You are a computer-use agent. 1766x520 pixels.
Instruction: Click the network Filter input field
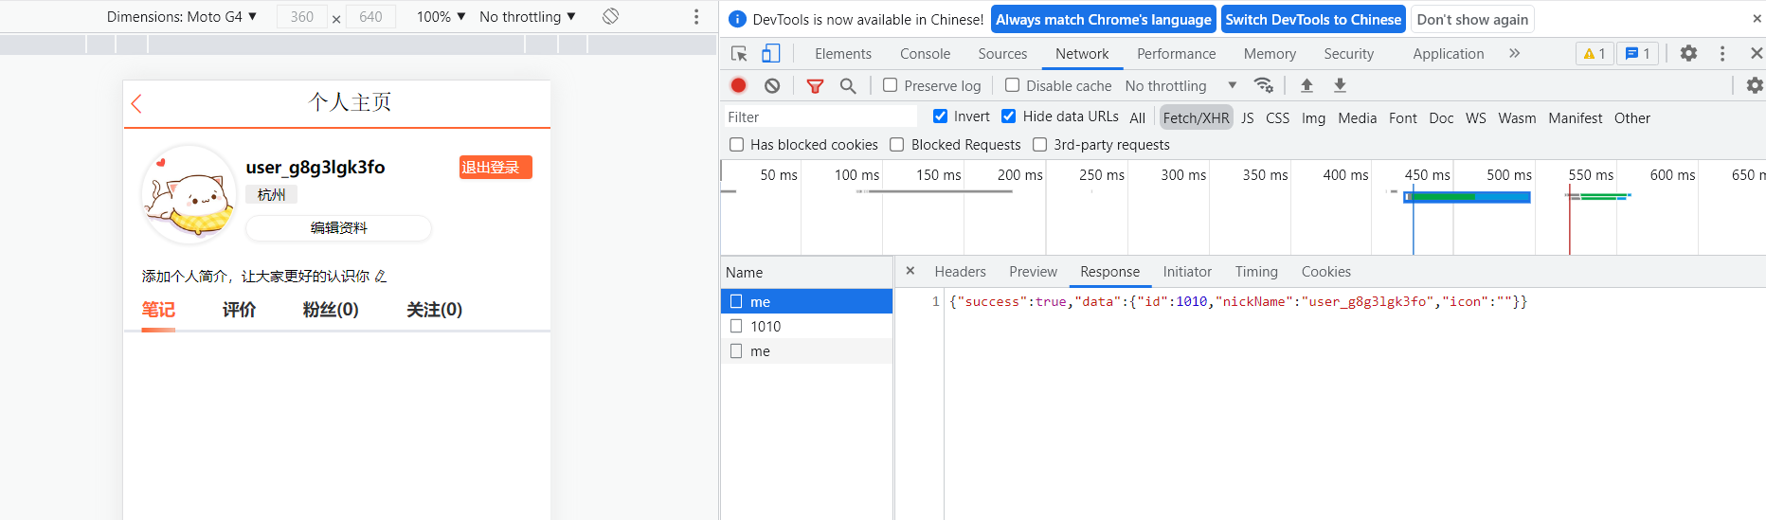click(x=820, y=117)
